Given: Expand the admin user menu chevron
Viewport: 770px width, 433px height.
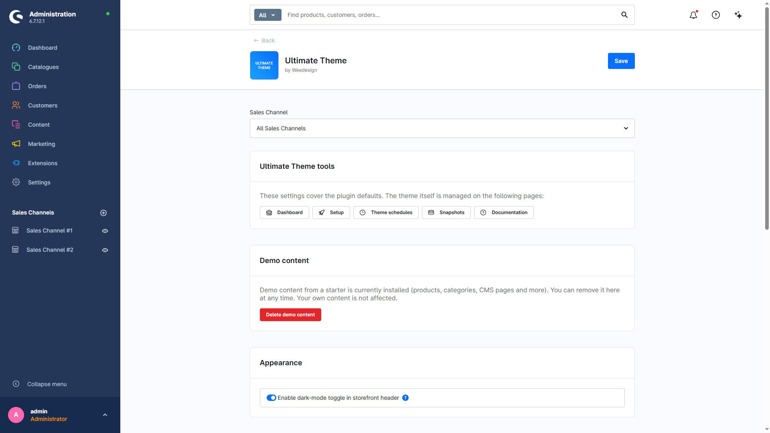Looking at the screenshot, I should click(105, 415).
